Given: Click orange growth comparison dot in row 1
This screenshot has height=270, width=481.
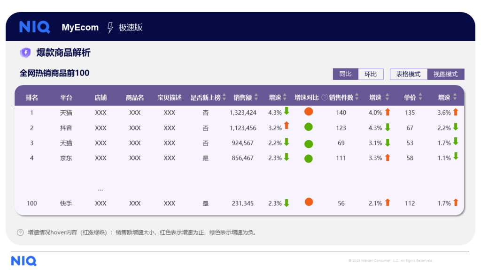Looking at the screenshot, I should coord(309,112).
